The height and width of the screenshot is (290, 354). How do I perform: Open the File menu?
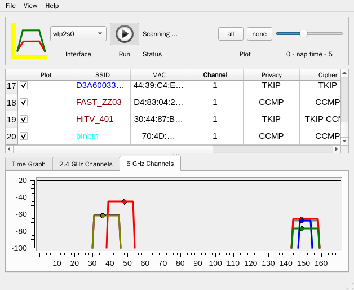[x=10, y=6]
